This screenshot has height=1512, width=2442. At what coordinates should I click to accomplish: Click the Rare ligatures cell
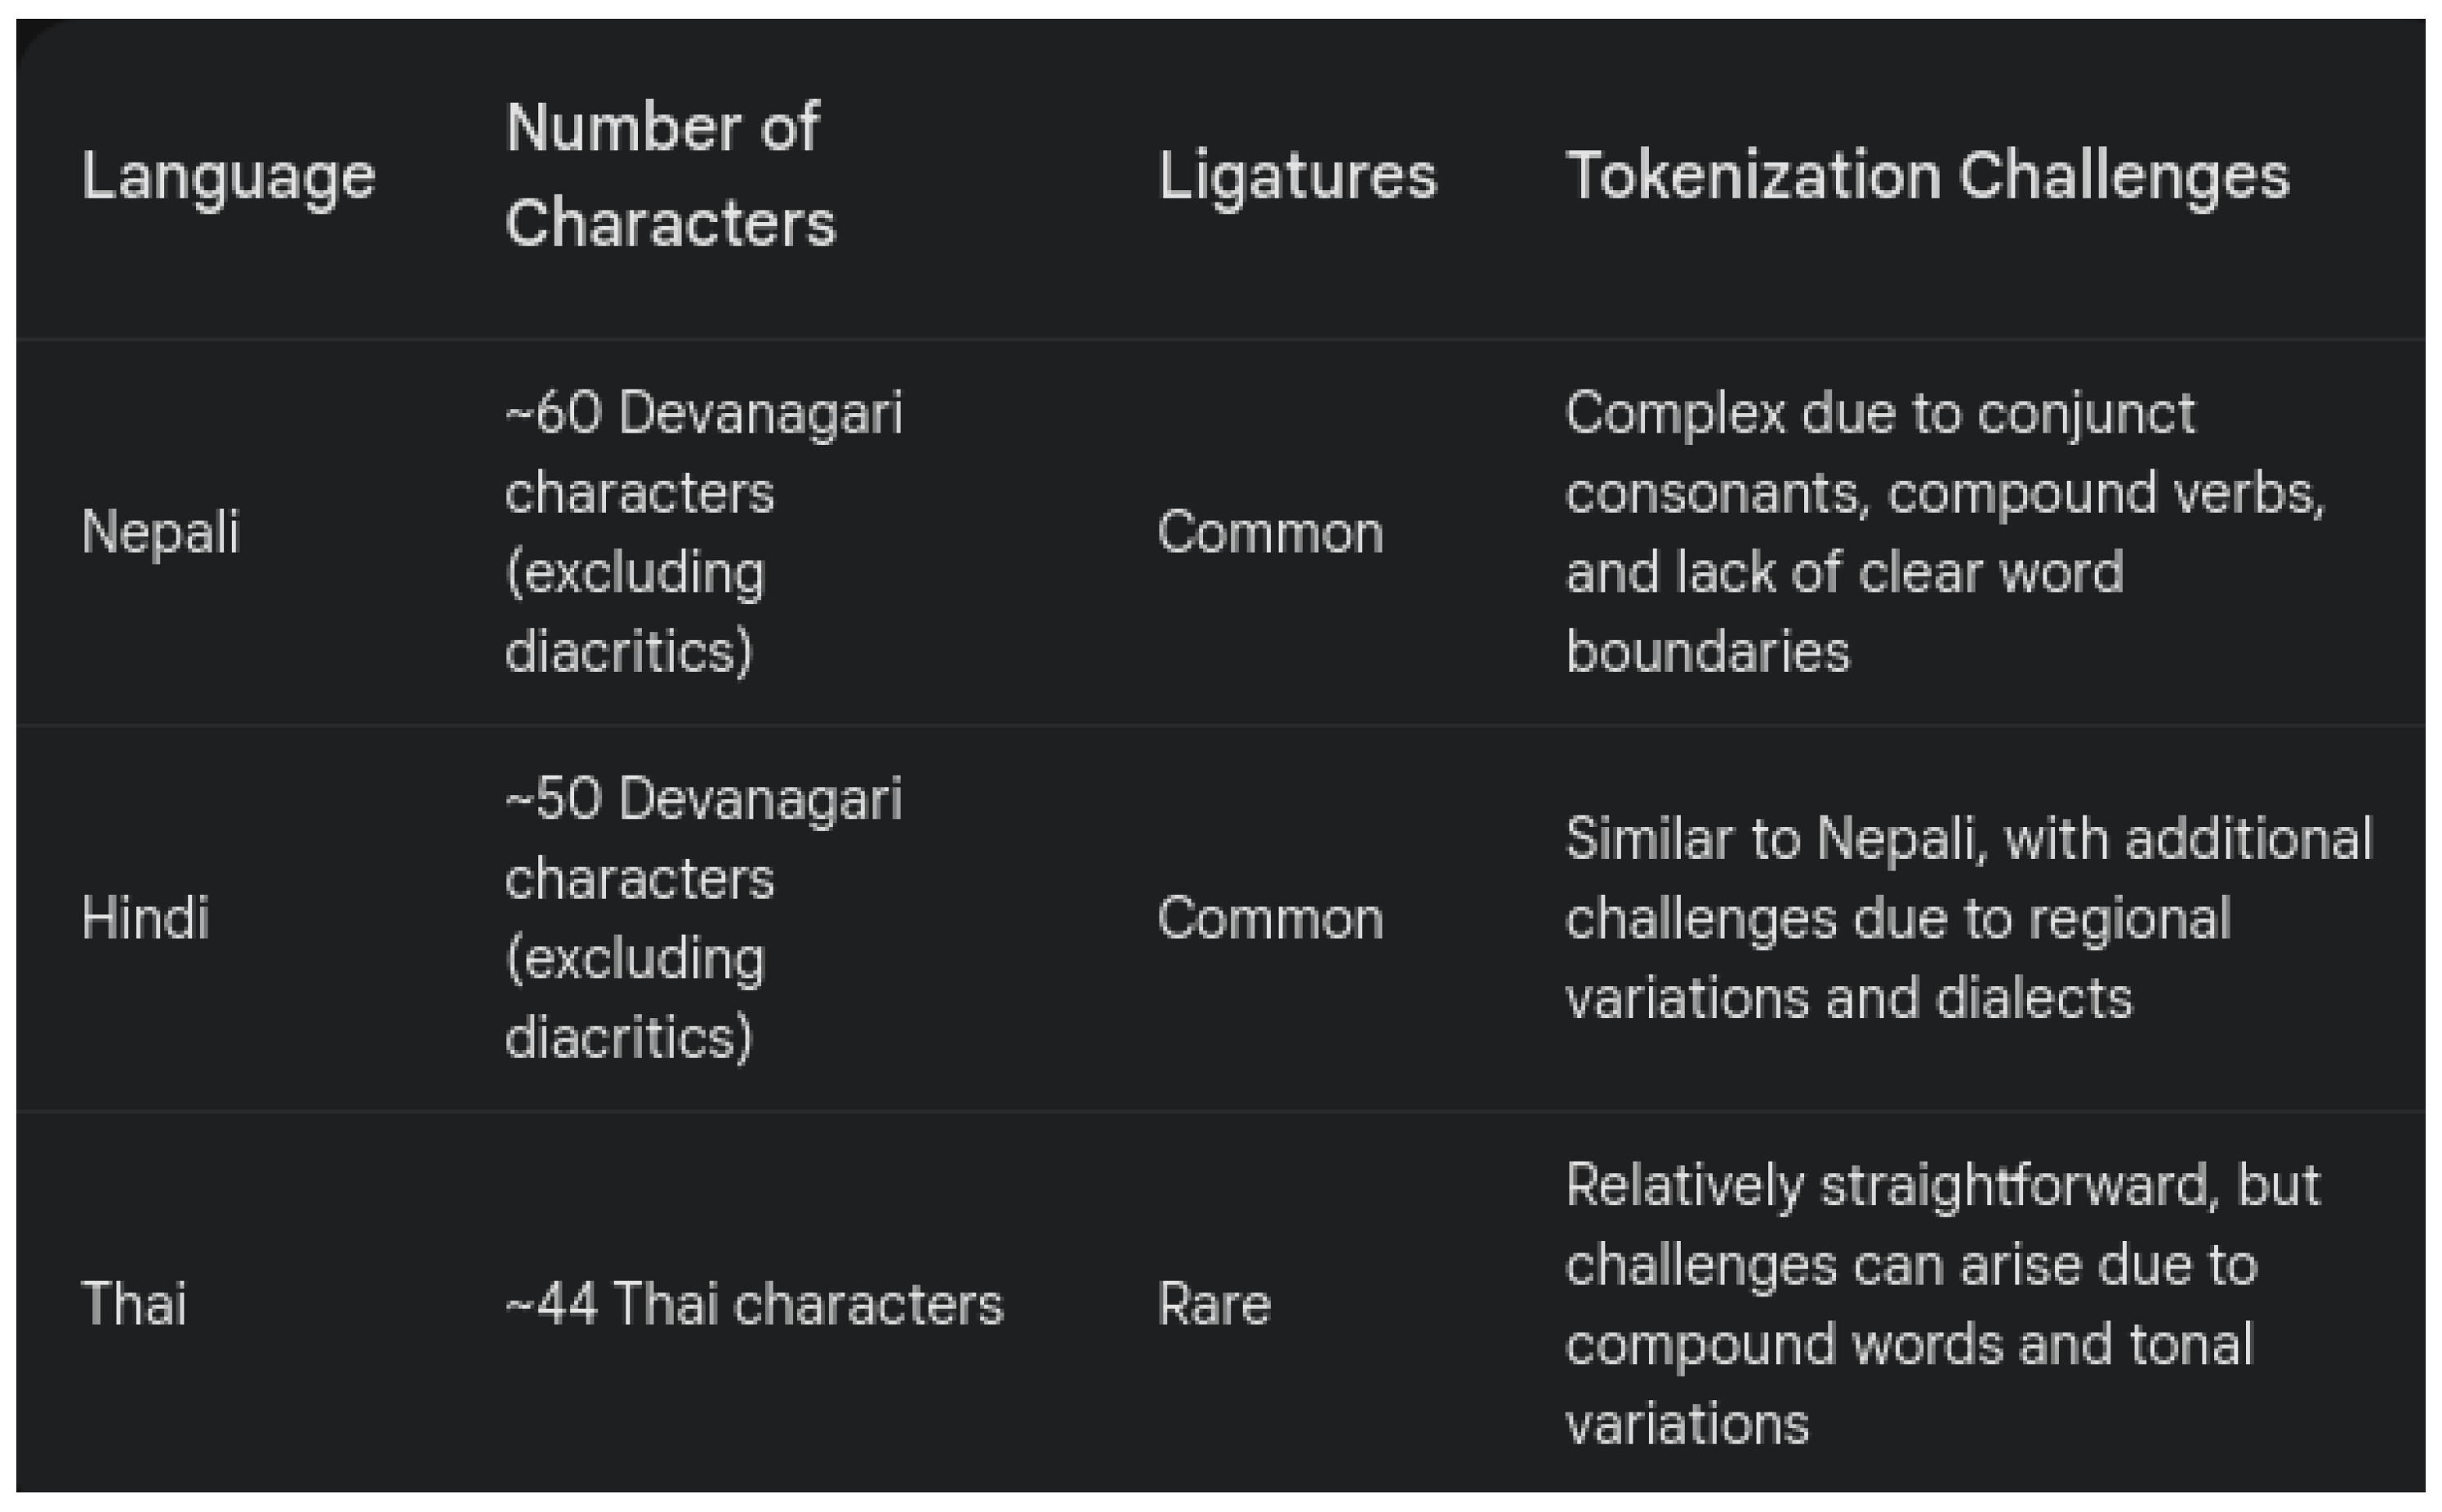1214,1304
